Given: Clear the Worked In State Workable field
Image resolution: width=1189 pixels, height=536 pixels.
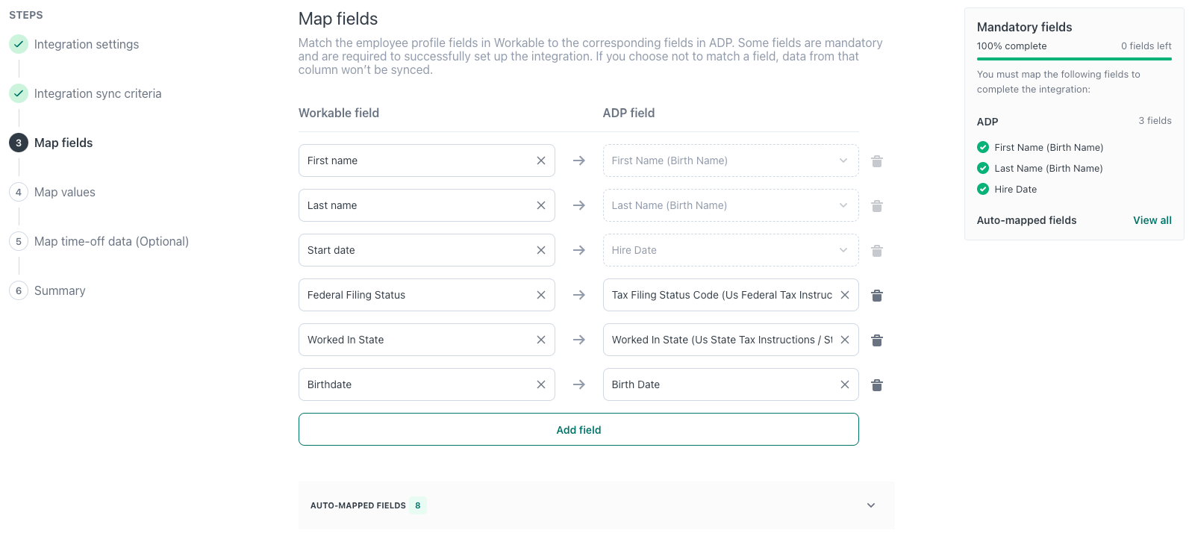Looking at the screenshot, I should [541, 340].
